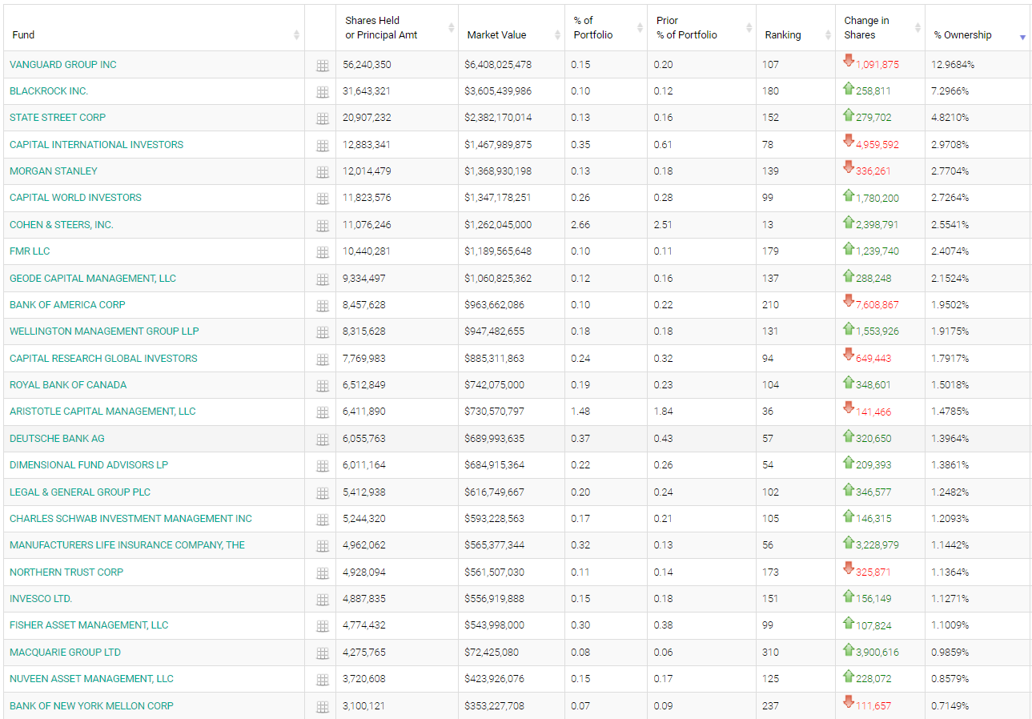Select market value $730,570,797
The width and height of the screenshot is (1032, 719).
(x=495, y=412)
